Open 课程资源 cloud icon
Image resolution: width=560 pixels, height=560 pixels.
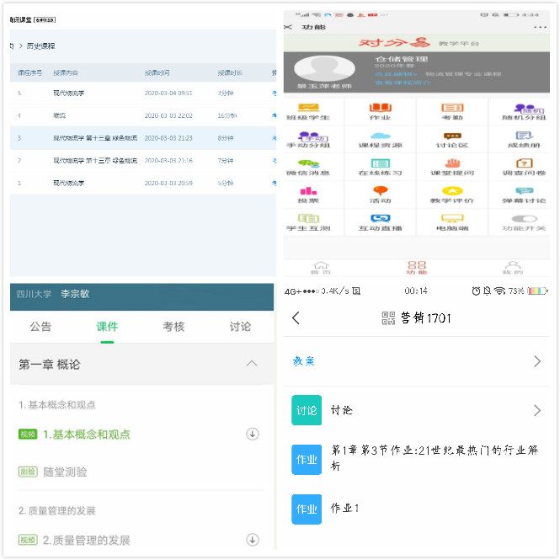pyautogui.click(x=380, y=137)
